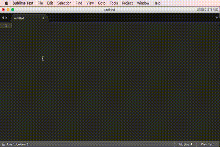The image size is (220, 147).
Task: Maximize the window with the green button
Action: pos(12,10)
